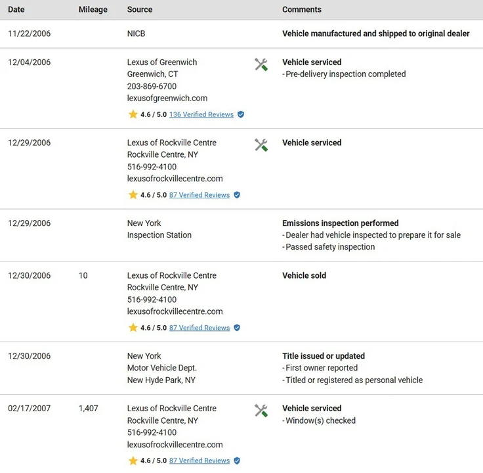Click 'Vehicle manufactured and shipped to original dealer'
The width and height of the screenshot is (483, 473).
pos(376,34)
